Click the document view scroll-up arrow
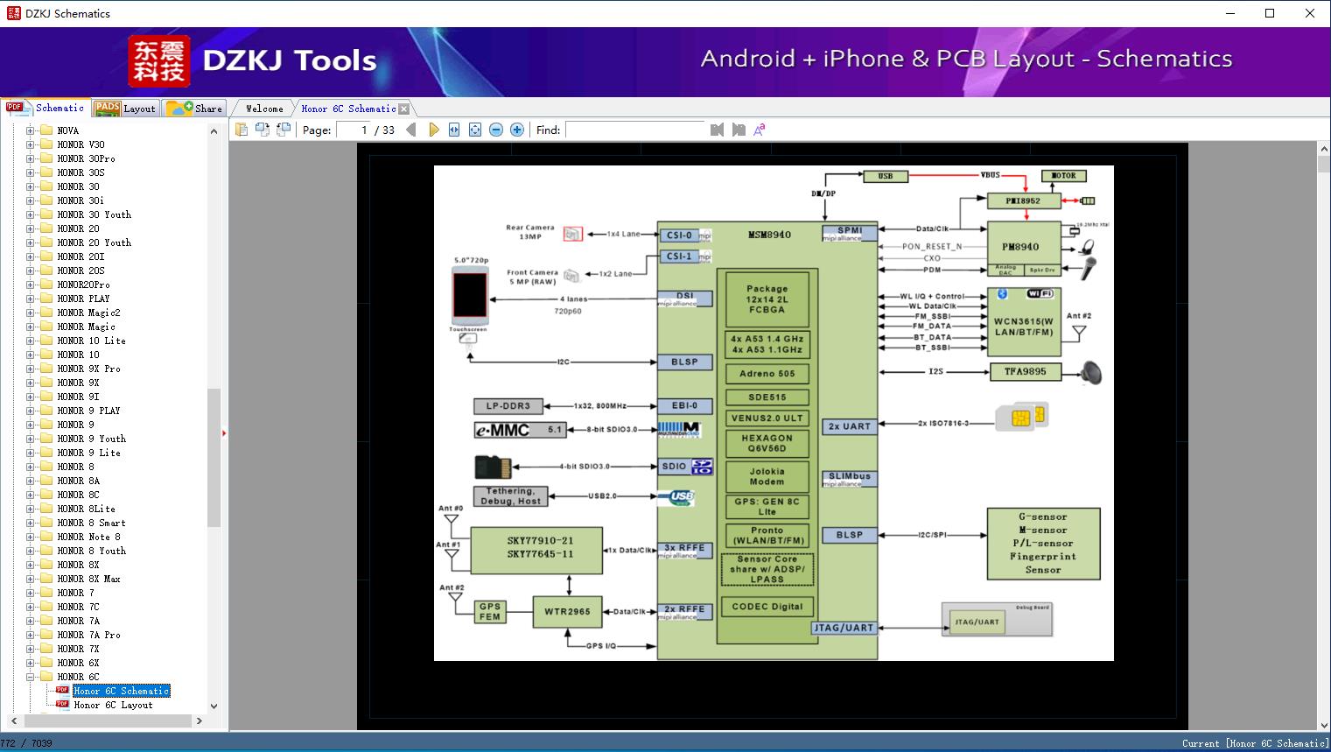 [x=1323, y=150]
